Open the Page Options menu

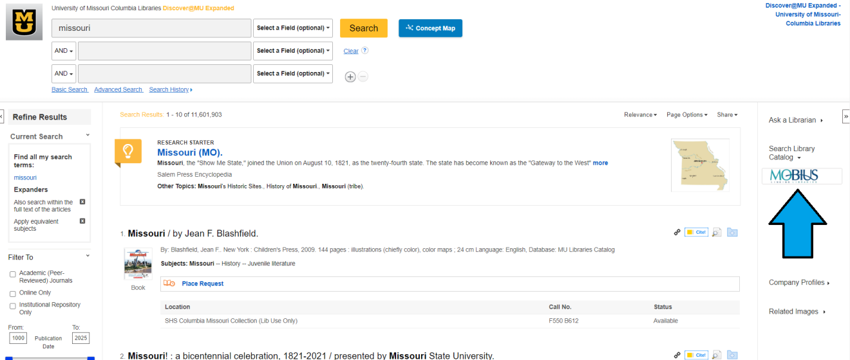686,115
